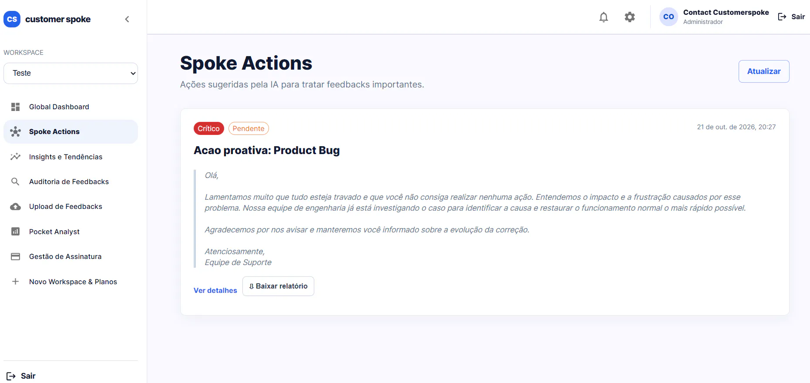Click the Pocket Analyst report icon
Viewport: 810px width, 383px height.
16,232
